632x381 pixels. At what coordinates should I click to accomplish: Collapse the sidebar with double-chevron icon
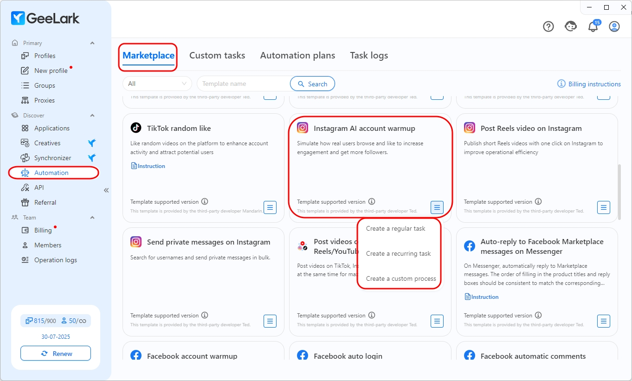coord(106,190)
